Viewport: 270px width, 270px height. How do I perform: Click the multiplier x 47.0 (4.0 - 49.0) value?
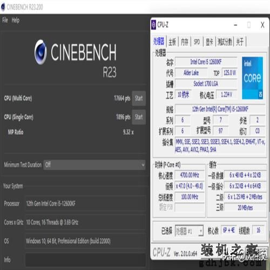point(190,186)
